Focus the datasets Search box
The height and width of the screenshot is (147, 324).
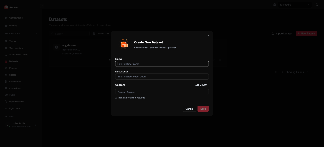click(69, 33)
